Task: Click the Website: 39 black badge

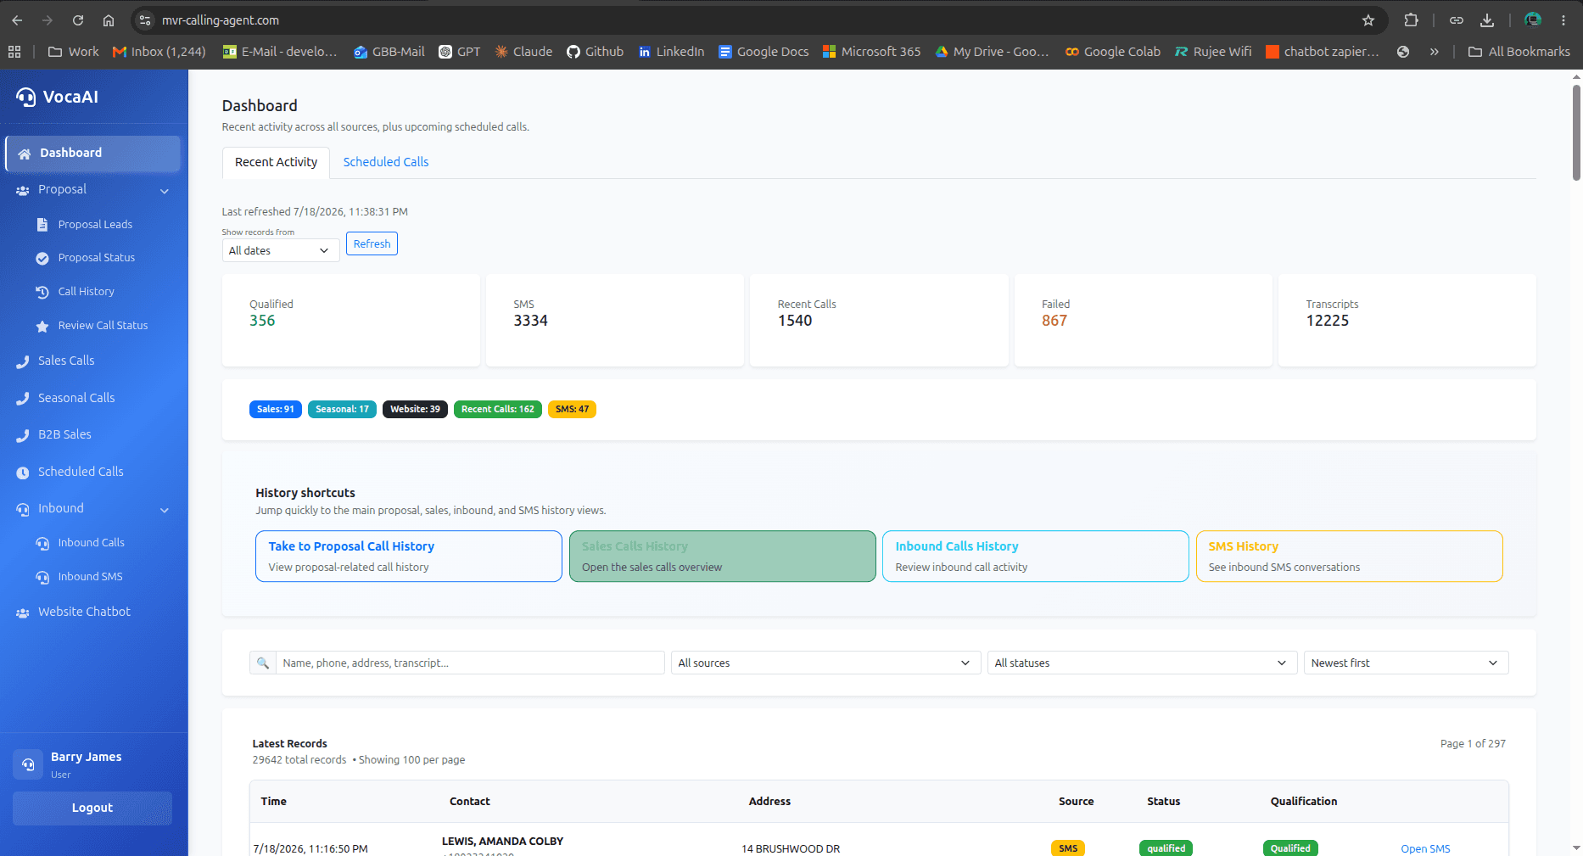Action: [415, 409]
